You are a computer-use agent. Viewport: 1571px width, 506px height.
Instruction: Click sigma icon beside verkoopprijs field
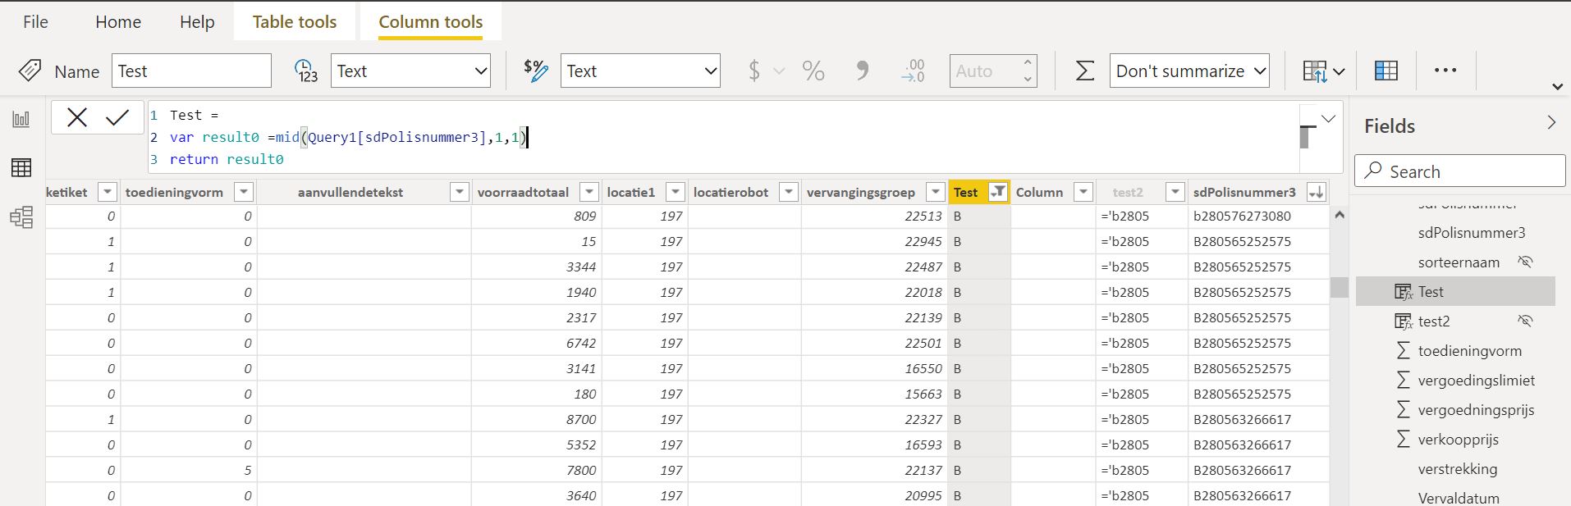[1404, 440]
